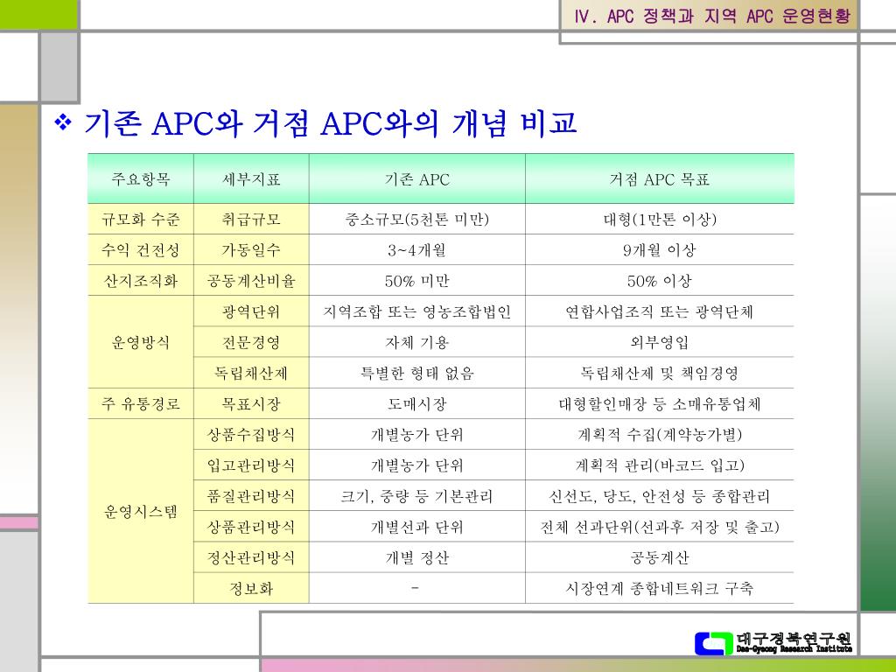Select the '정산관리방식' cell
The height and width of the screenshot is (672, 896).
[251, 557]
